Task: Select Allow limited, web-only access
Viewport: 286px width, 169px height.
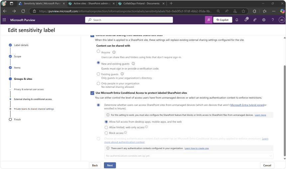Action: (106, 127)
